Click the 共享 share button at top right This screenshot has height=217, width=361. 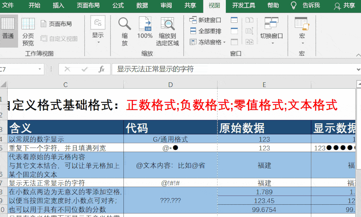coord(345,6)
